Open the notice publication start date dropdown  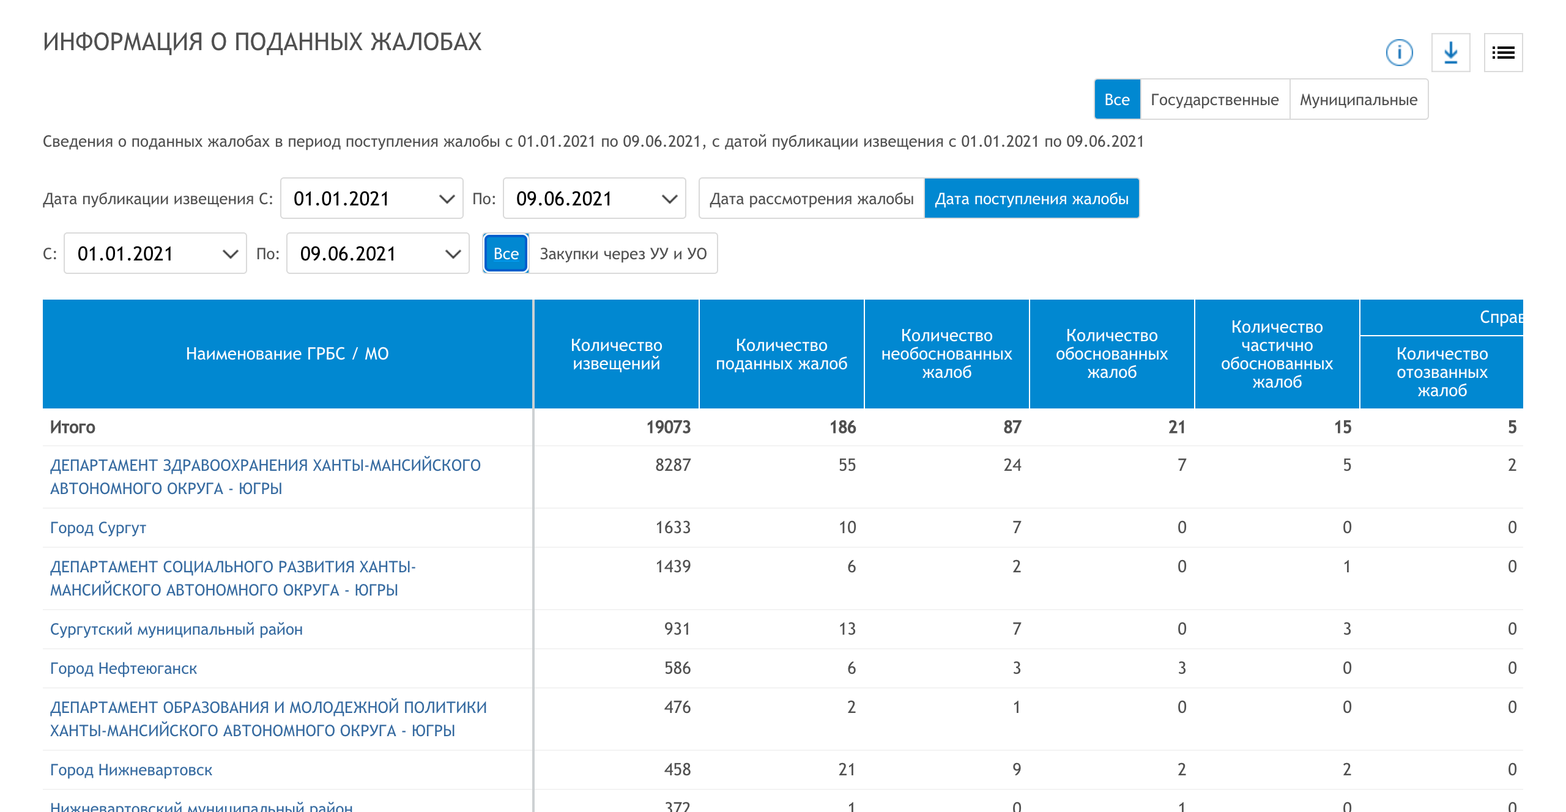(x=372, y=199)
